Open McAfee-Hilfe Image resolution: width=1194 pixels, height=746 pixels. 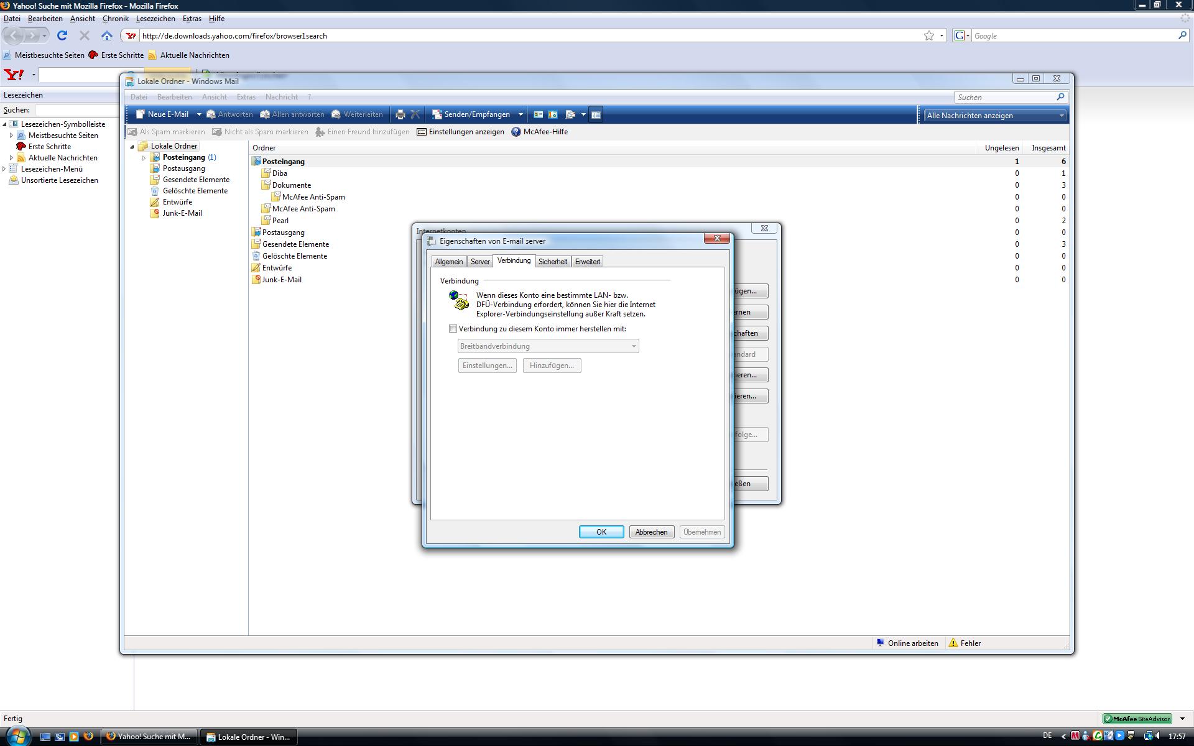(x=540, y=132)
